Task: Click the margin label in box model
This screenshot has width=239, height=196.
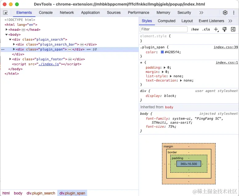Action: click(168, 146)
